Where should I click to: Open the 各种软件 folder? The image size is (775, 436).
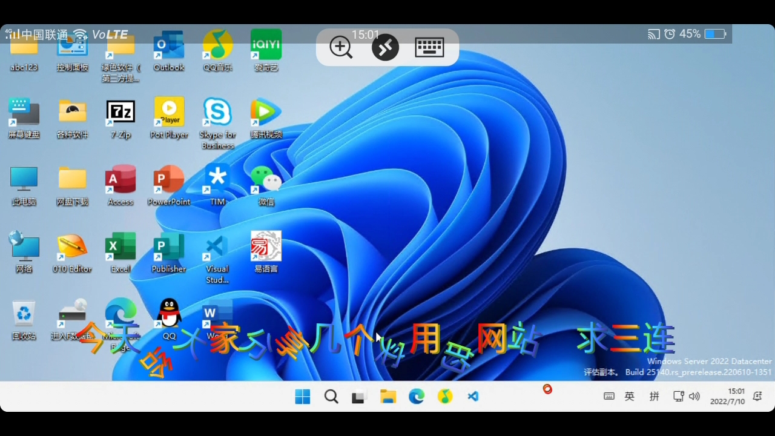click(x=73, y=118)
